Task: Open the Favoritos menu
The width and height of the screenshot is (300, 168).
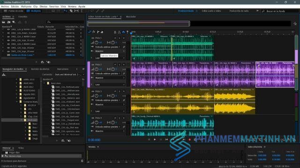Action: pos(54,7)
